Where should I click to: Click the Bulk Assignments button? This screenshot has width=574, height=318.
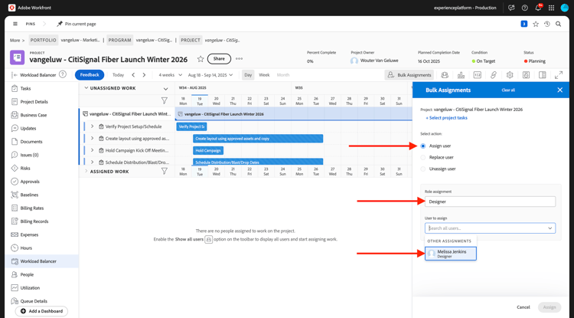[x=409, y=75]
